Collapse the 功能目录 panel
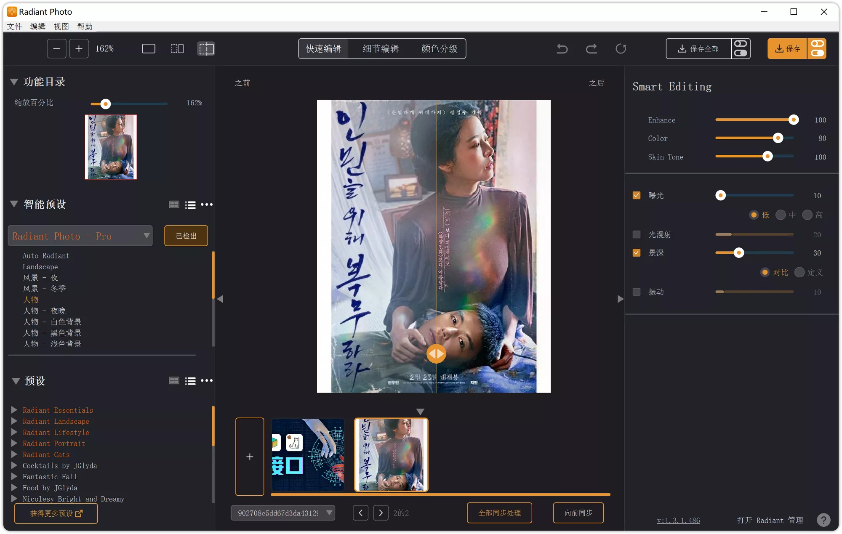Viewport: 842px width, 534px height. click(x=13, y=82)
